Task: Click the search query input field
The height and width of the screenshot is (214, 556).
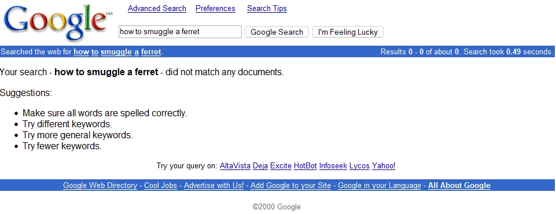Action: 180,32
